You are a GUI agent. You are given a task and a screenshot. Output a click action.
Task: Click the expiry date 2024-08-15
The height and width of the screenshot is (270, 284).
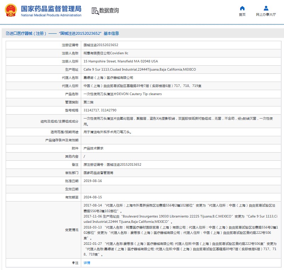(x=93, y=197)
